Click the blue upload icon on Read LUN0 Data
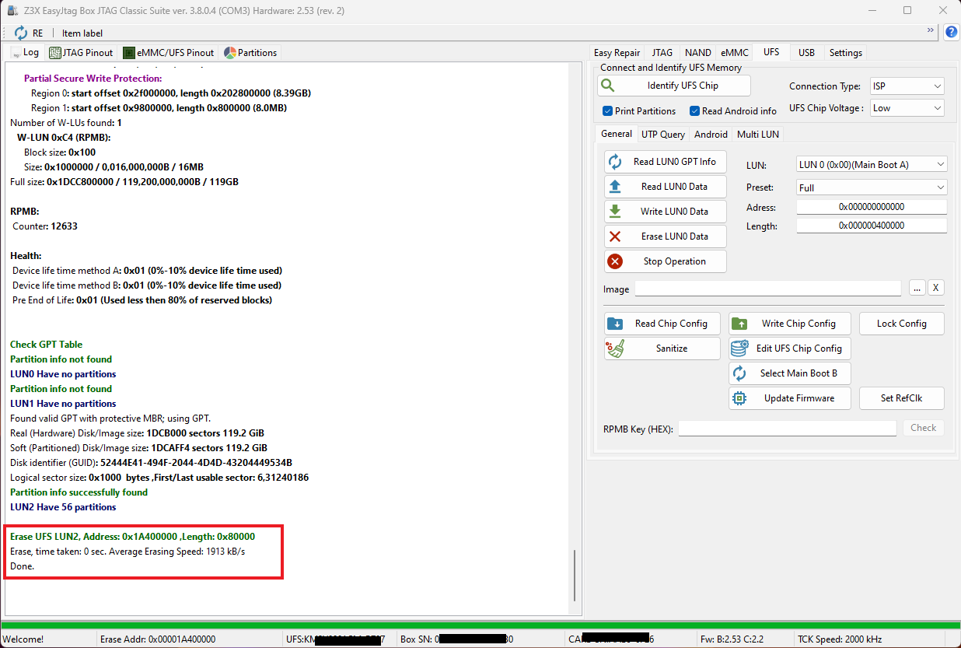Image resolution: width=961 pixels, height=648 pixels. 615,187
